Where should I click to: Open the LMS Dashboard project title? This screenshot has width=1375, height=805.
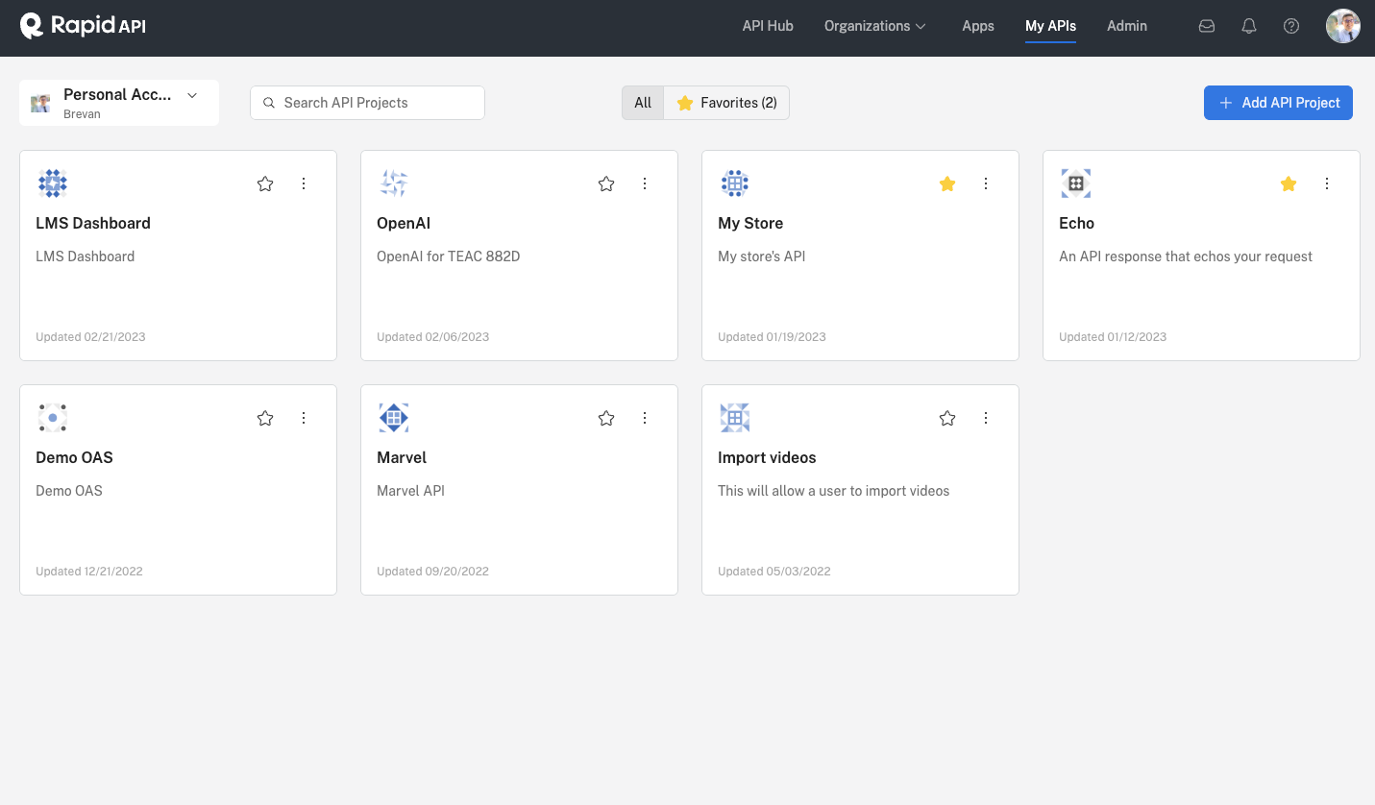pyautogui.click(x=93, y=223)
